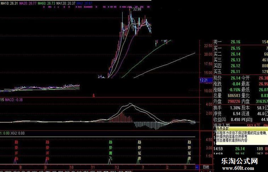This screenshot has height=172, width=268.
Task: Click the 15.00 price axis label
Action: [208, 73]
